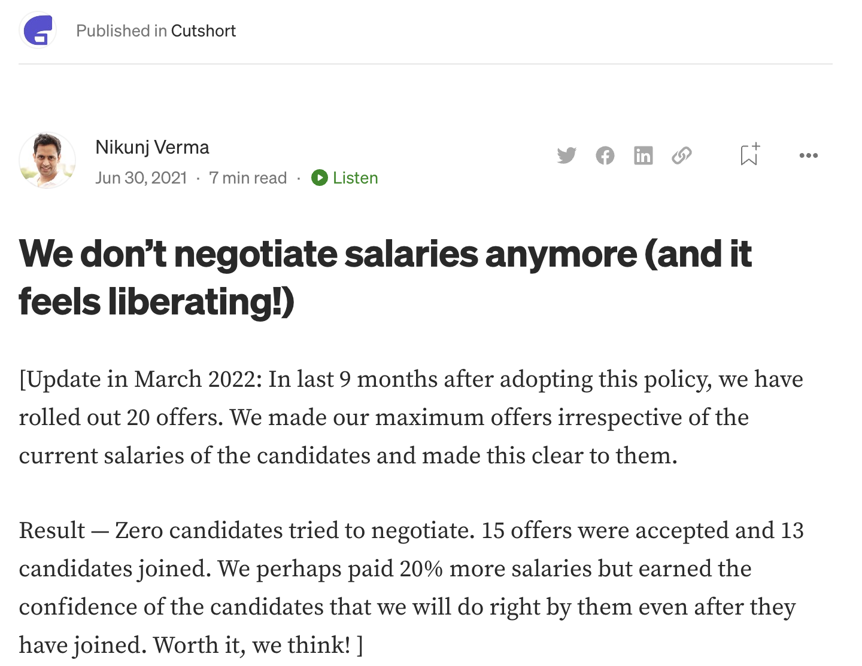Save the story with the bookmark icon

pos(749,155)
